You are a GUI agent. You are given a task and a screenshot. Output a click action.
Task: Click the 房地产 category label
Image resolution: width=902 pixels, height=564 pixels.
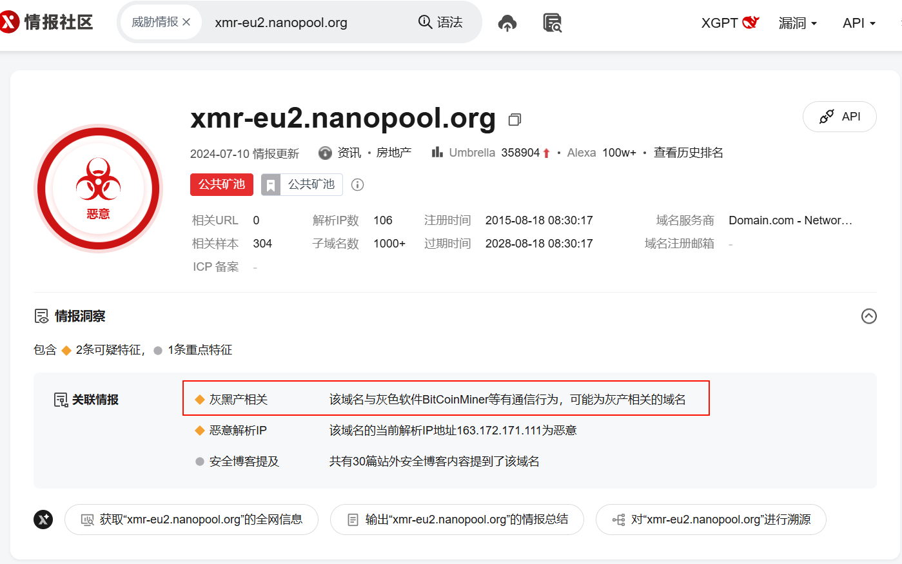(394, 153)
